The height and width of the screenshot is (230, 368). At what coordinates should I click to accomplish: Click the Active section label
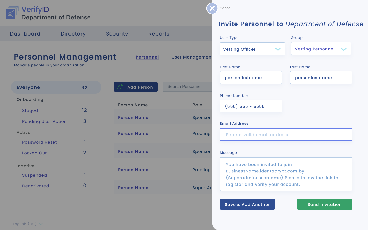click(x=24, y=132)
